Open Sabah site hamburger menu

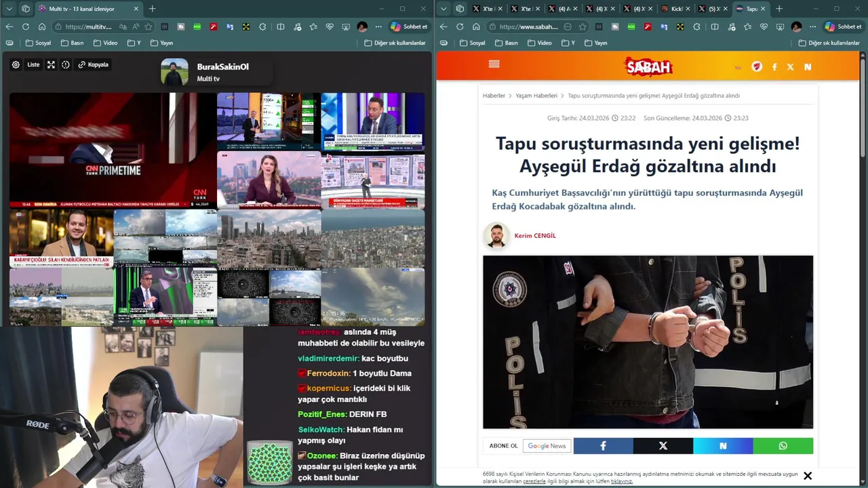pyautogui.click(x=494, y=64)
